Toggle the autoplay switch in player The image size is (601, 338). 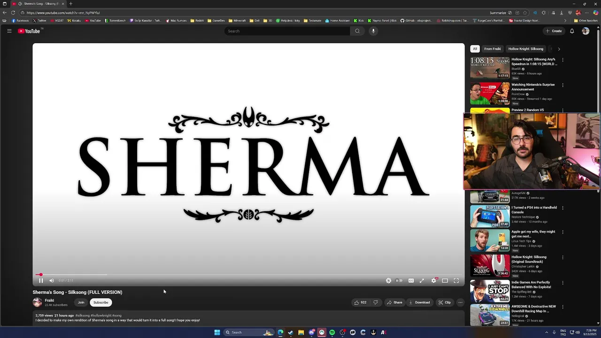point(399,281)
